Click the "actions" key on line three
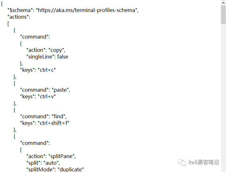 tap(18, 17)
